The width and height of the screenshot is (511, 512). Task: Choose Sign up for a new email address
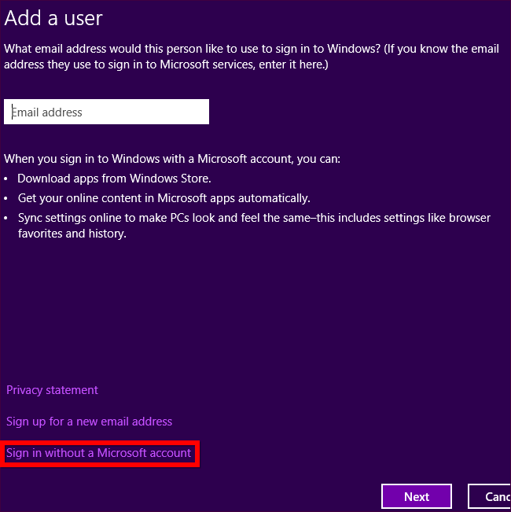point(89,422)
